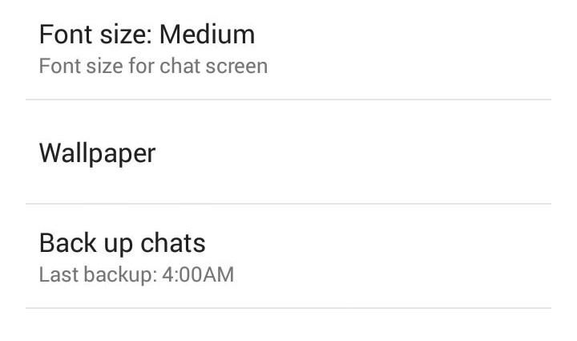Open the Back up chats row
This screenshot has width=577, height=341.
point(288,256)
